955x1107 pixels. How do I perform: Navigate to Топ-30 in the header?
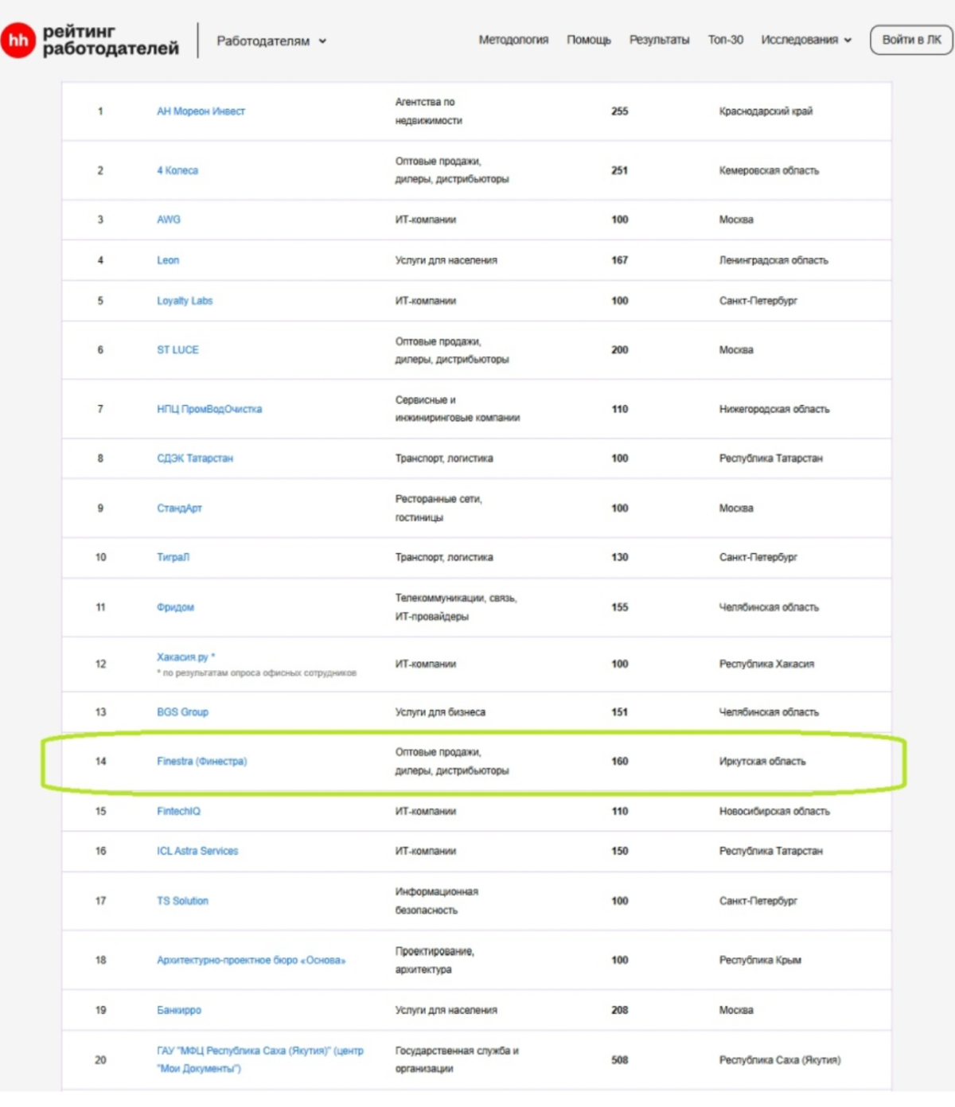(x=725, y=40)
